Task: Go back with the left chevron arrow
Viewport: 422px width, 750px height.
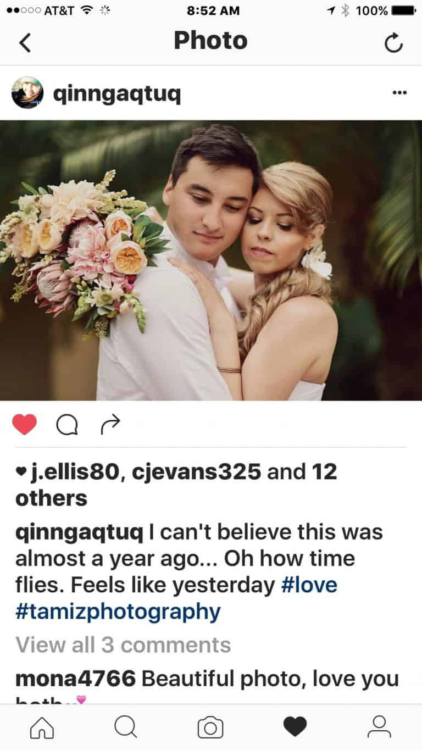Action: (x=25, y=42)
